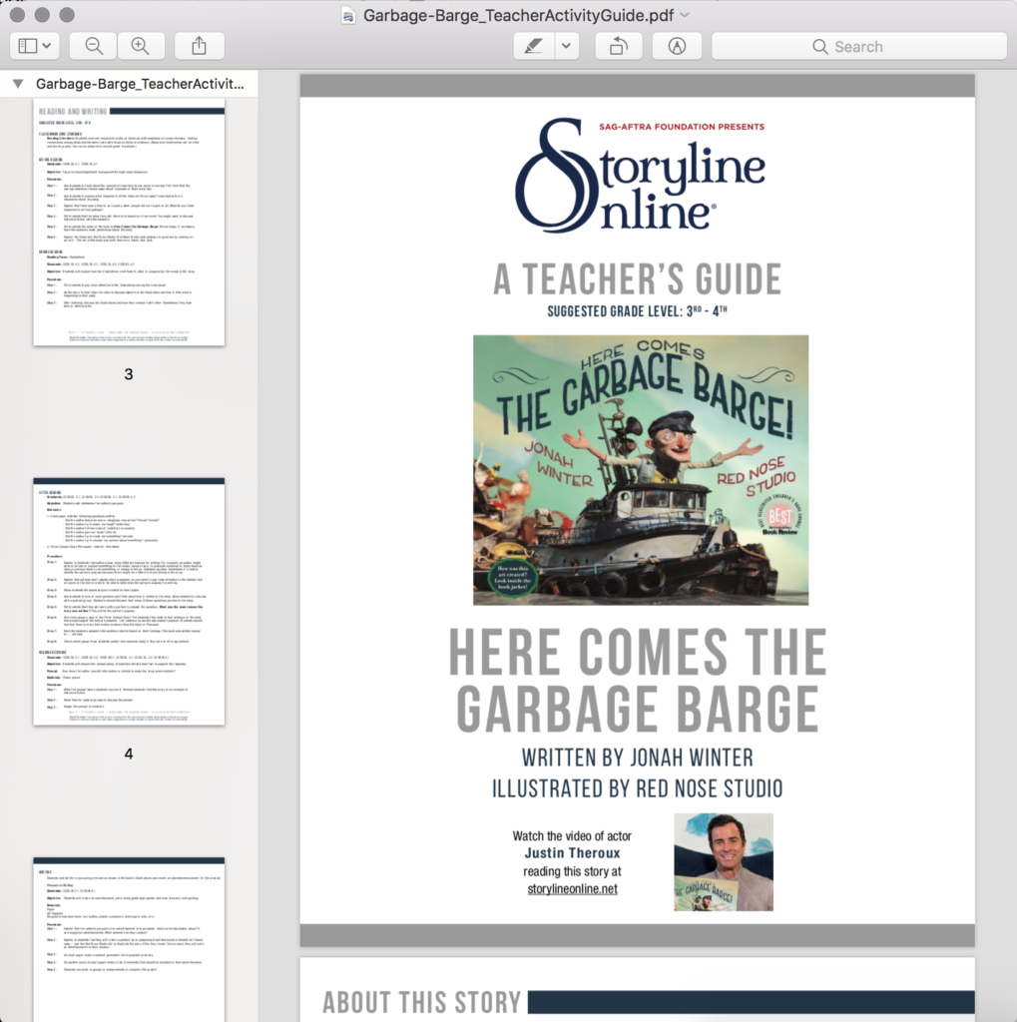The height and width of the screenshot is (1022, 1017).
Task: Click the zoom out magnifier button
Action: click(x=94, y=46)
